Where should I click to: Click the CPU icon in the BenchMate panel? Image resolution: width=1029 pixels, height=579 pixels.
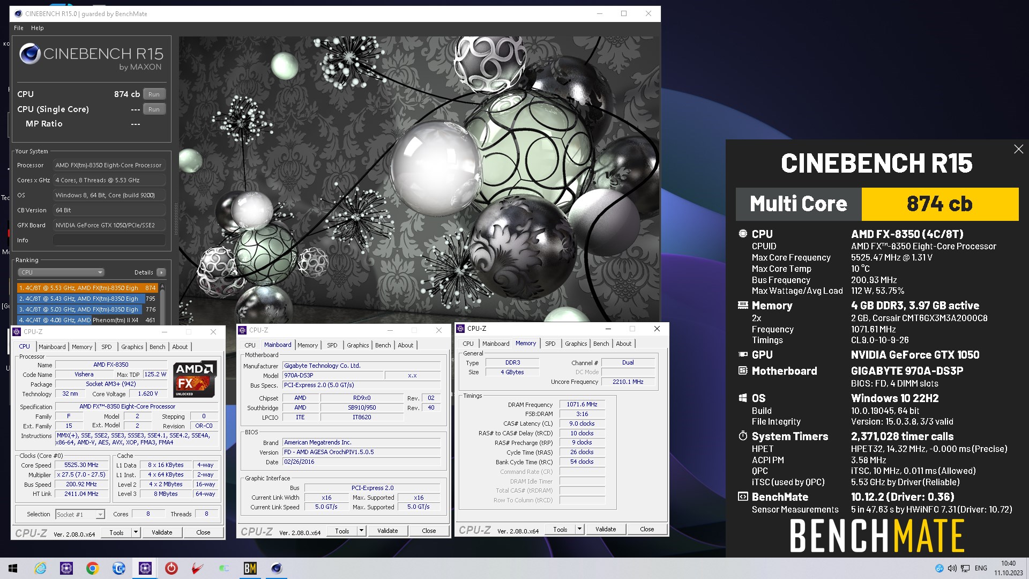(x=743, y=234)
